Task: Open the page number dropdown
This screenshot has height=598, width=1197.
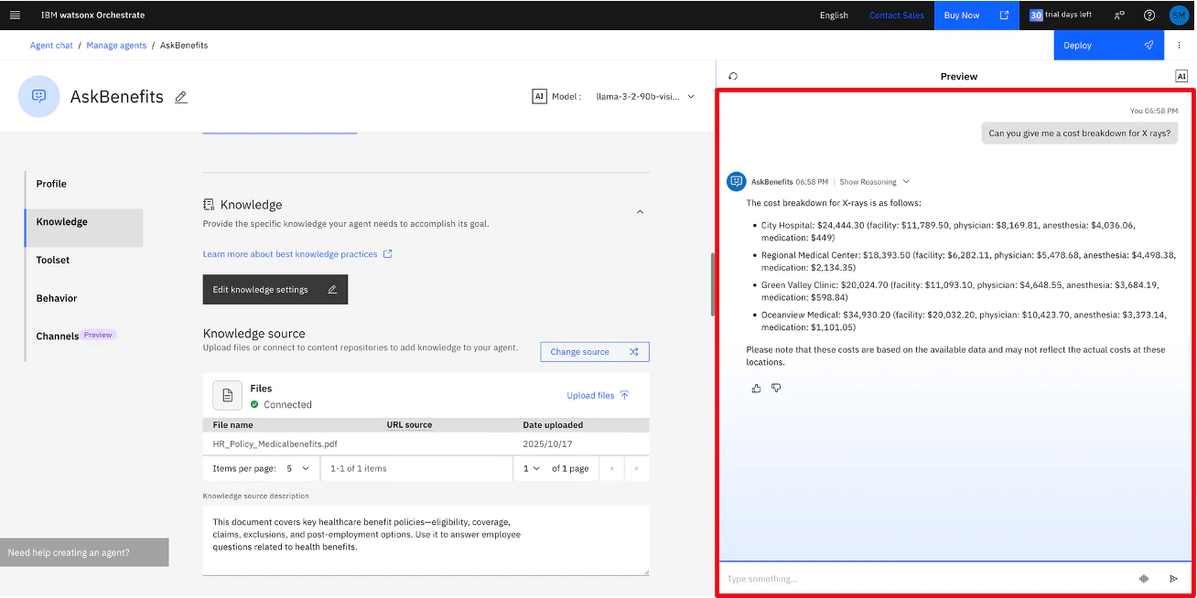Action: [531, 468]
